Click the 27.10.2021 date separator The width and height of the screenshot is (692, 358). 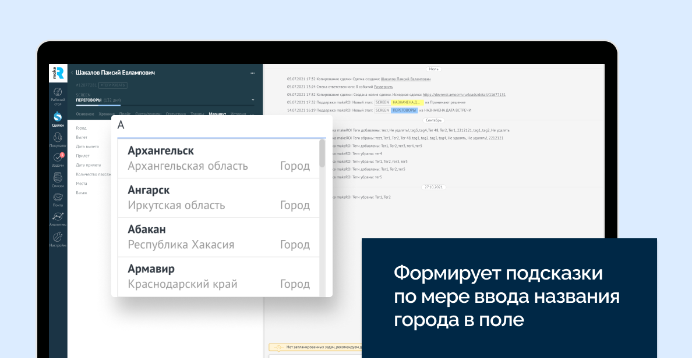433,187
